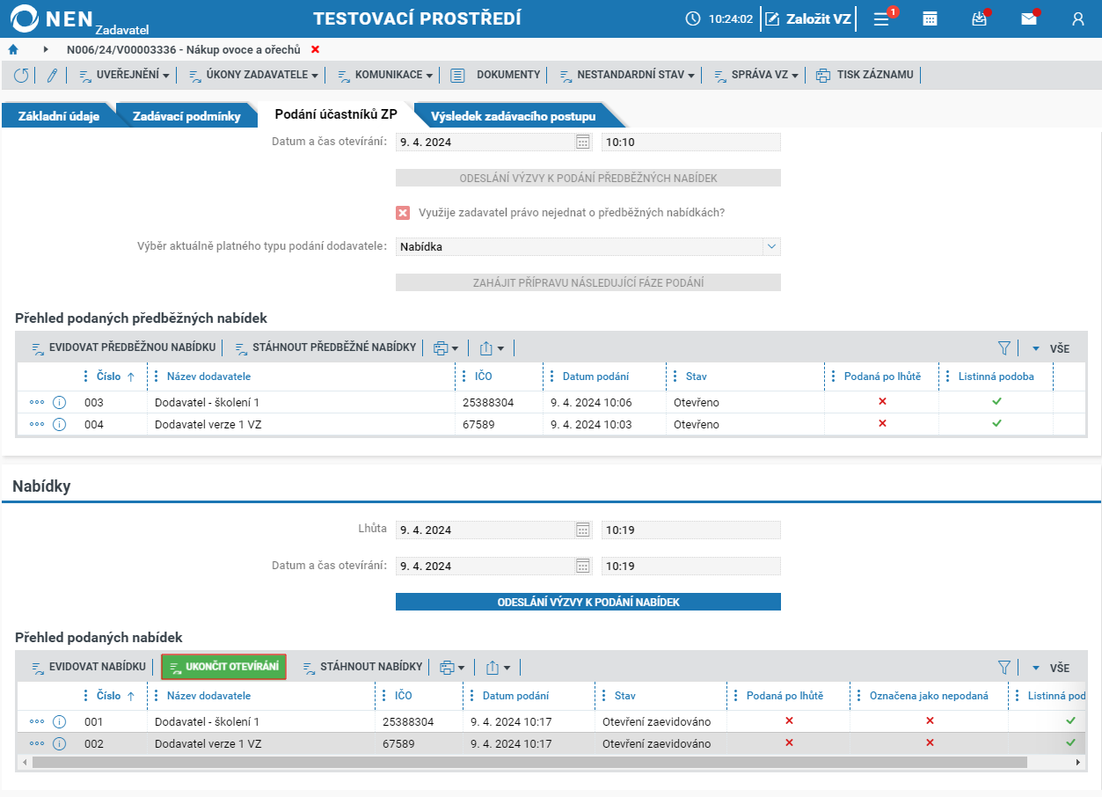Open Nestandardní stav dropdown menu
The width and height of the screenshot is (1102, 797).
(x=627, y=76)
